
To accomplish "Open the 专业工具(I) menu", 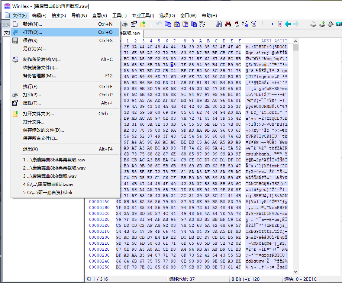I will (x=143, y=16).
